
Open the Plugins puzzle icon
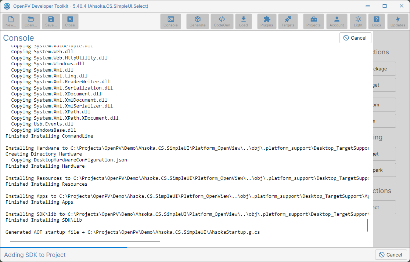click(x=266, y=21)
